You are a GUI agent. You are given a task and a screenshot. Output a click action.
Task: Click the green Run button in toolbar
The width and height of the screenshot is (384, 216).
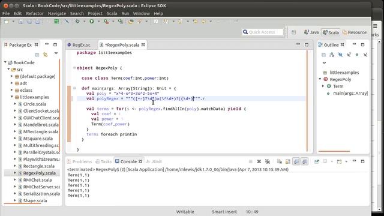point(92,22)
